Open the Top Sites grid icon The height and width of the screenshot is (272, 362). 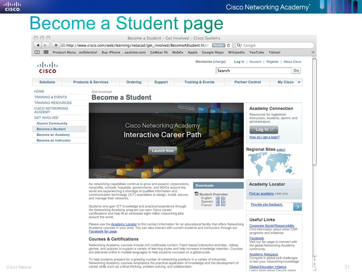pos(46,52)
